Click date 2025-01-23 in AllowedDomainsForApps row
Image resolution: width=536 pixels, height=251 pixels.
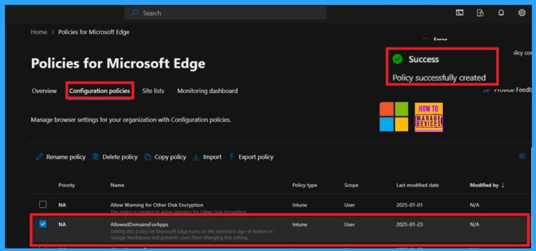(409, 224)
